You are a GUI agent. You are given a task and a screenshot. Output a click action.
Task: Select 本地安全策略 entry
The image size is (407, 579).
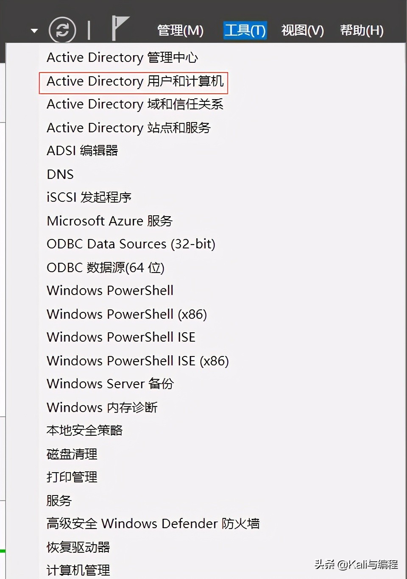pos(84,431)
